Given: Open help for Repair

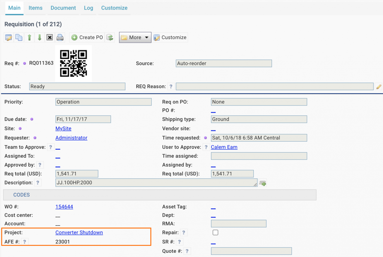Looking at the screenshot, I should pos(184,232).
